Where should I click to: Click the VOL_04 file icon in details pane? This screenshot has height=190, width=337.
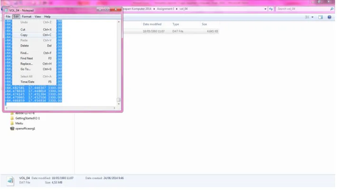point(10,181)
